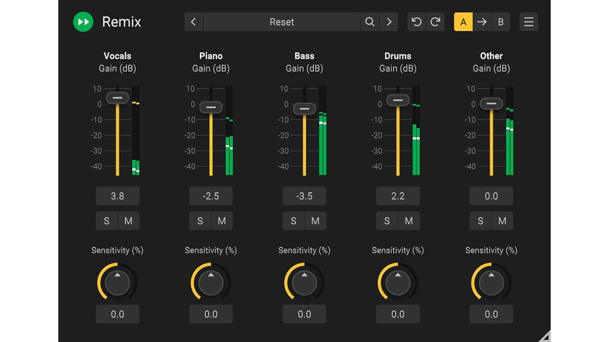This screenshot has height=342, width=609.
Task: Step to the previous preset with left chevron
Action: click(x=193, y=21)
